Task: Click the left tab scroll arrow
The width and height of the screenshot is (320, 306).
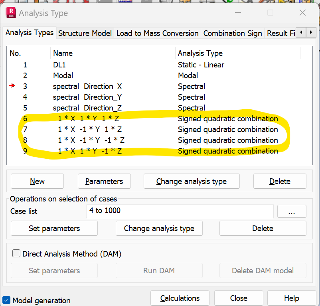Action: (x=300, y=33)
